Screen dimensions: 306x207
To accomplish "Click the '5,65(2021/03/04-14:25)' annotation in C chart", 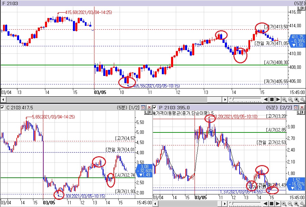I will (x=53, y=117).
